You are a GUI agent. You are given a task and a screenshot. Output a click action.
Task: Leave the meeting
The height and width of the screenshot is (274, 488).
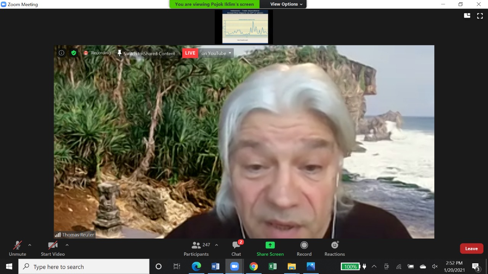point(471,249)
